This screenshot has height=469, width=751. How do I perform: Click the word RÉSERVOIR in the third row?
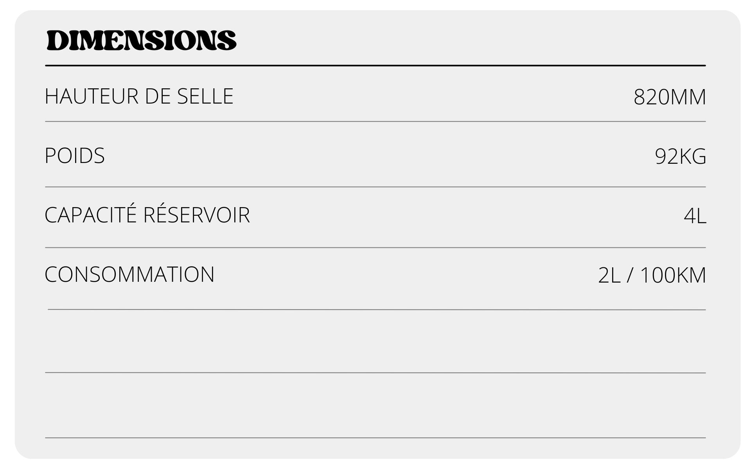click(x=196, y=215)
